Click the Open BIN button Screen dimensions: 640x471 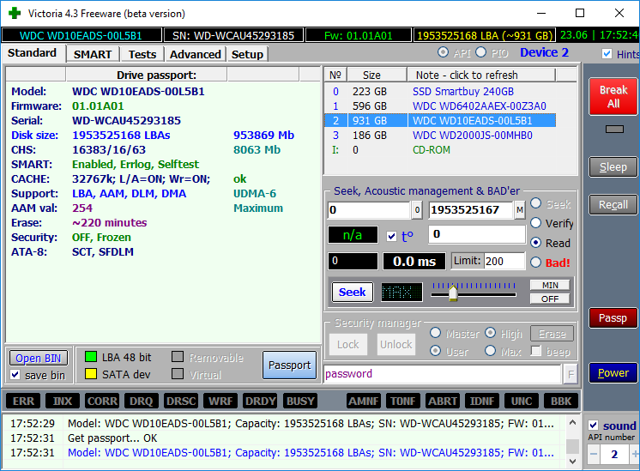pyautogui.click(x=39, y=359)
